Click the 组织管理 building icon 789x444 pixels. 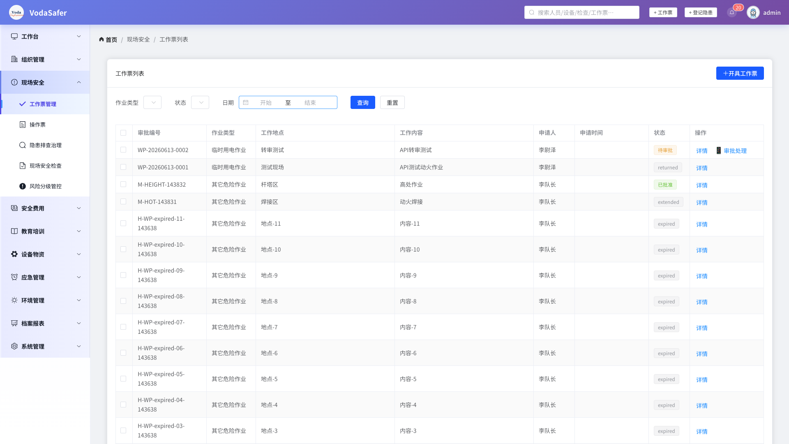[14, 59]
